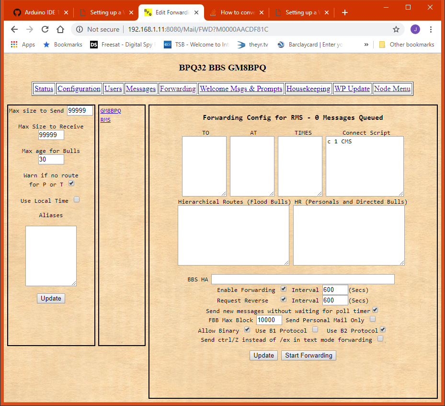The image size is (445, 406).
Task: Open the Housekeeping menu link
Action: click(308, 89)
